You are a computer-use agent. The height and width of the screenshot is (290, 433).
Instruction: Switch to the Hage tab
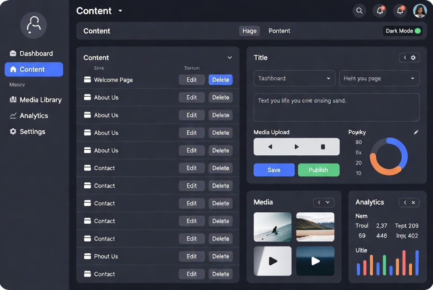[249, 31]
